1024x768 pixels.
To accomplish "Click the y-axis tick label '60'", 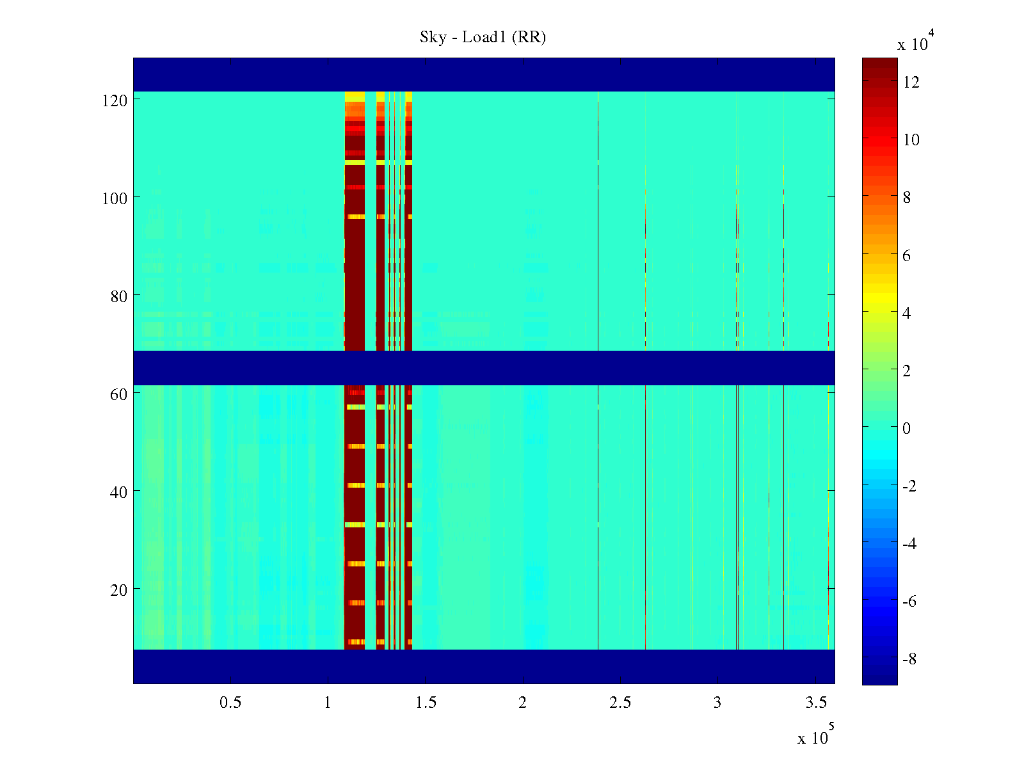I will pos(119,394).
